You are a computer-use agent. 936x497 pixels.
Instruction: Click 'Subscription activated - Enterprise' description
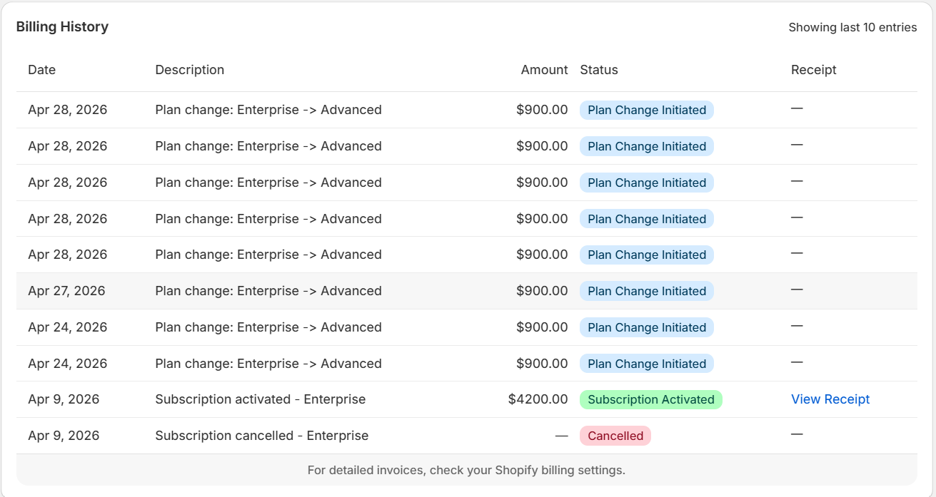(x=260, y=399)
